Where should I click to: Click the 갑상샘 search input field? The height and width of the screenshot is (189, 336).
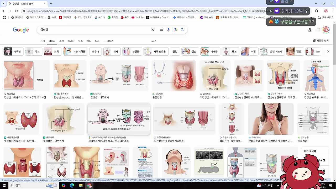click(x=94, y=30)
